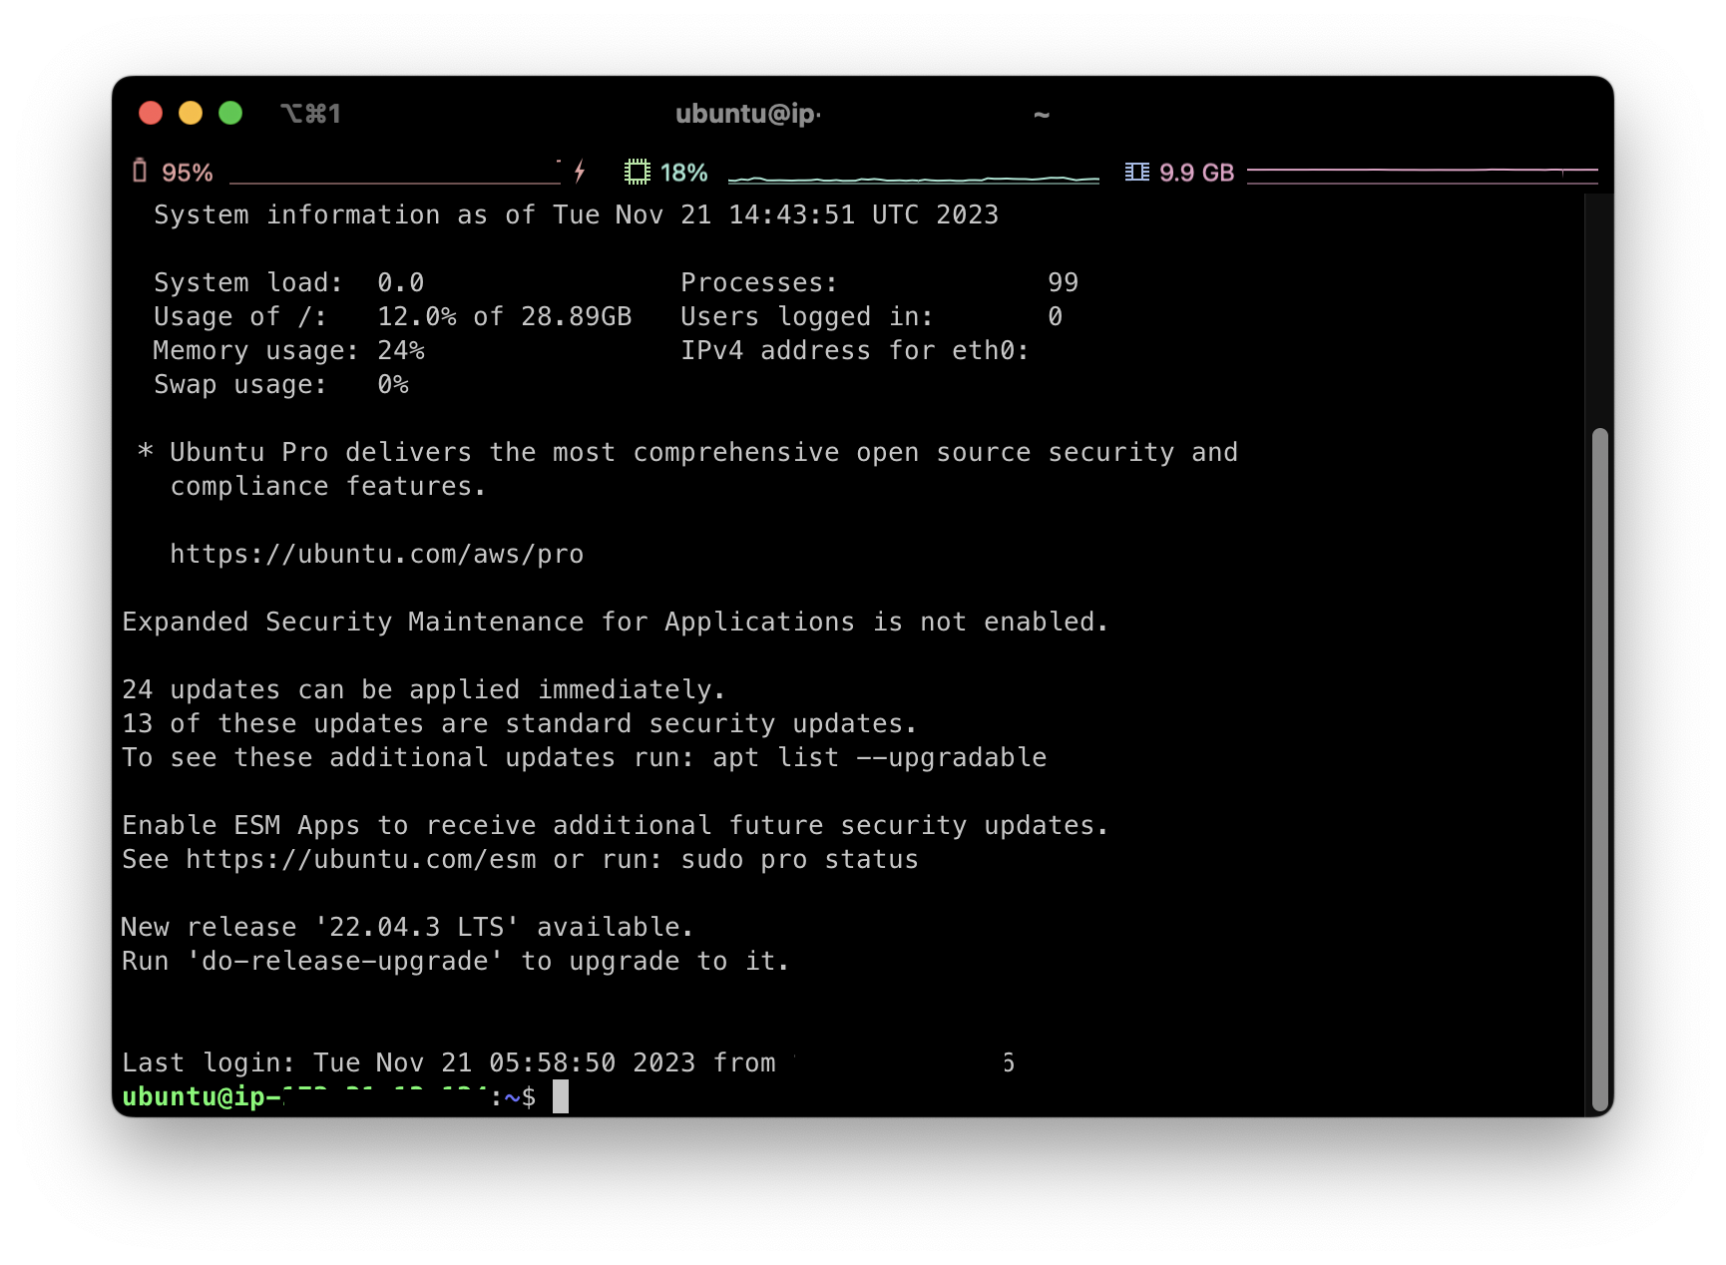Click the CPU usage graph line
Screen dimensions: 1726x1265
tap(913, 179)
